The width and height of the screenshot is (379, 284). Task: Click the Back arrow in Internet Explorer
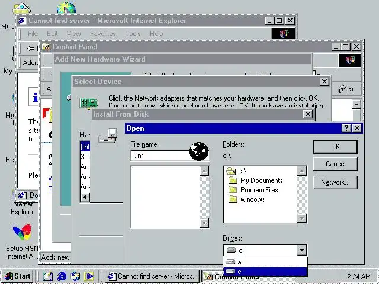(31, 49)
